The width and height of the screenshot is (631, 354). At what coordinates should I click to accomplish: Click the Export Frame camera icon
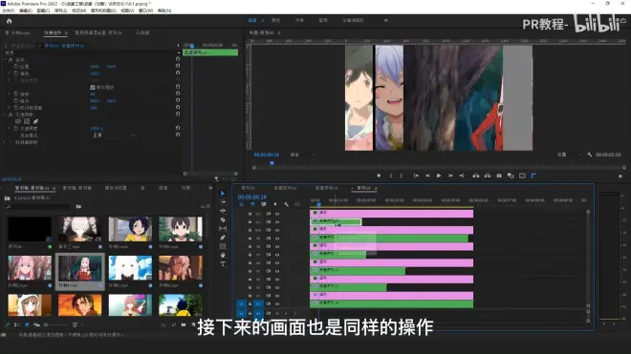499,176
